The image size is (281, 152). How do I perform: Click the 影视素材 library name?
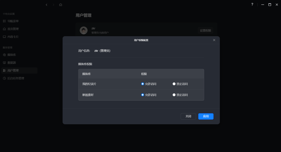(88, 95)
